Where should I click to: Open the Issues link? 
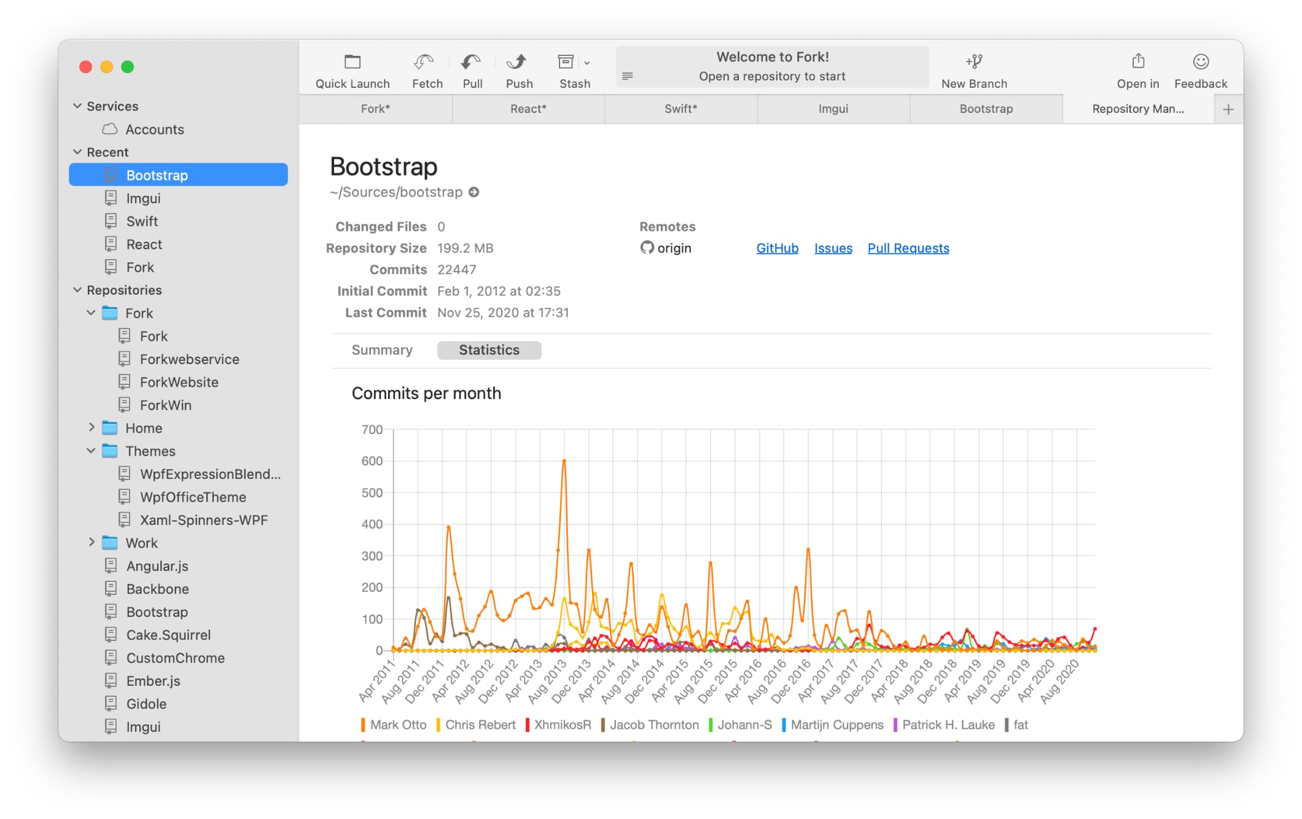pos(833,248)
